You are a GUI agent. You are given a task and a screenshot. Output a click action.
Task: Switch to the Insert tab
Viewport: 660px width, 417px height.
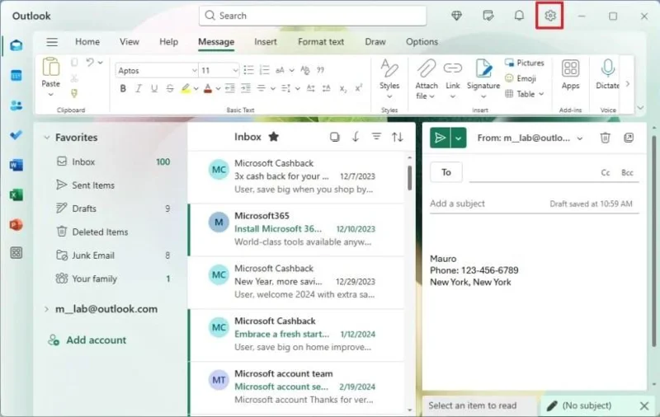[266, 41]
